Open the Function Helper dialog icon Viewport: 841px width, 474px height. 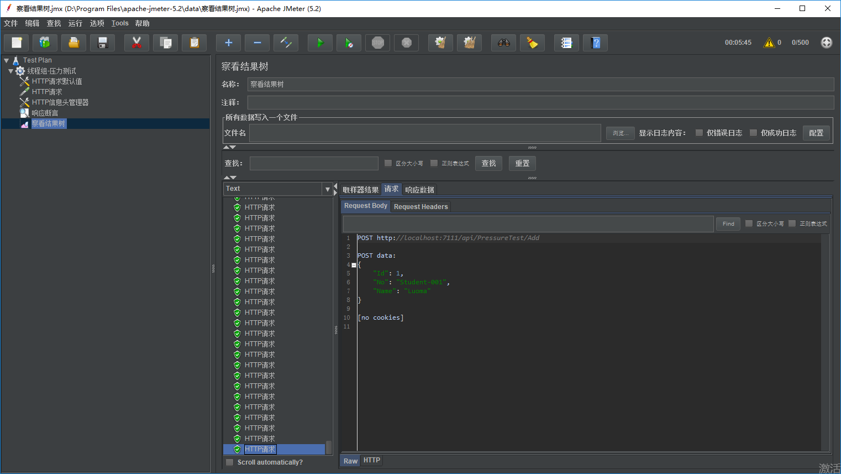pos(567,43)
